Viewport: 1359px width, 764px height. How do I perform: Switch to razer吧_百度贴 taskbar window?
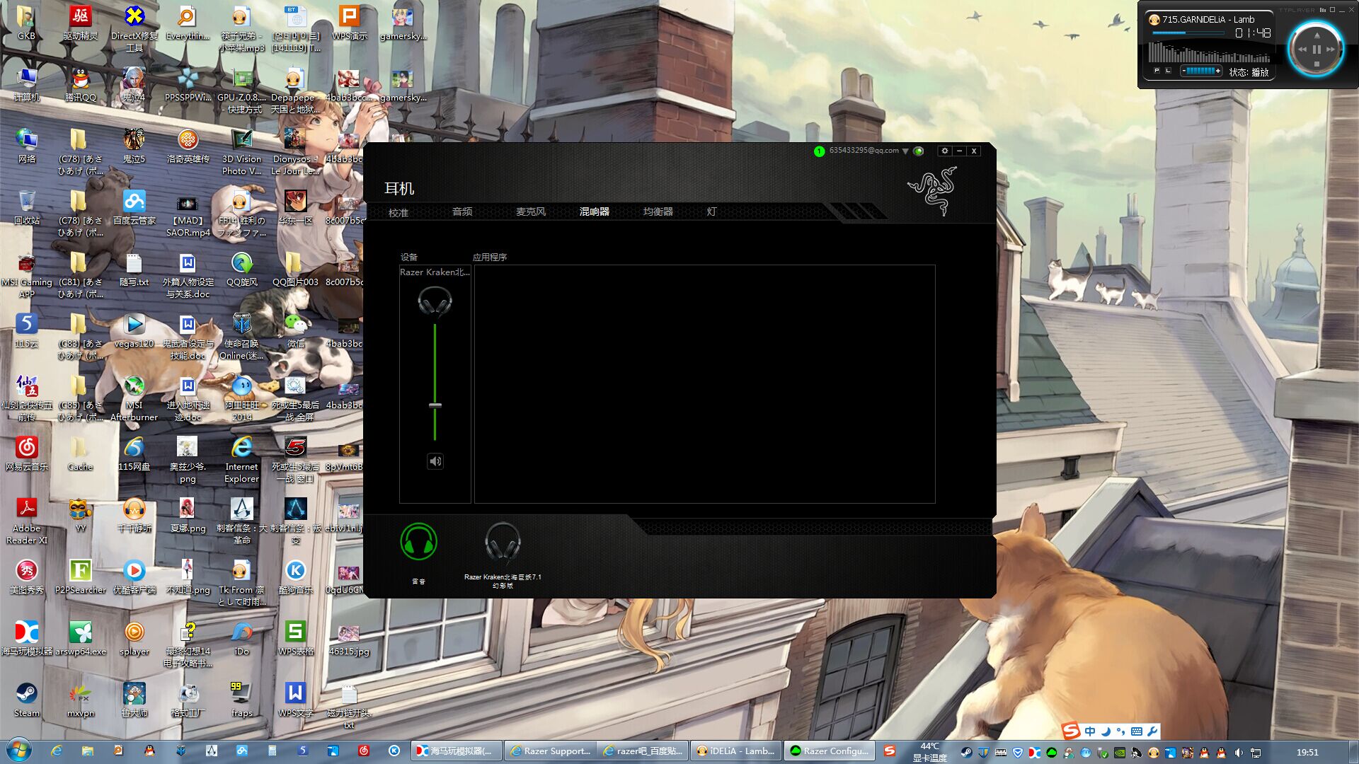pyautogui.click(x=643, y=751)
